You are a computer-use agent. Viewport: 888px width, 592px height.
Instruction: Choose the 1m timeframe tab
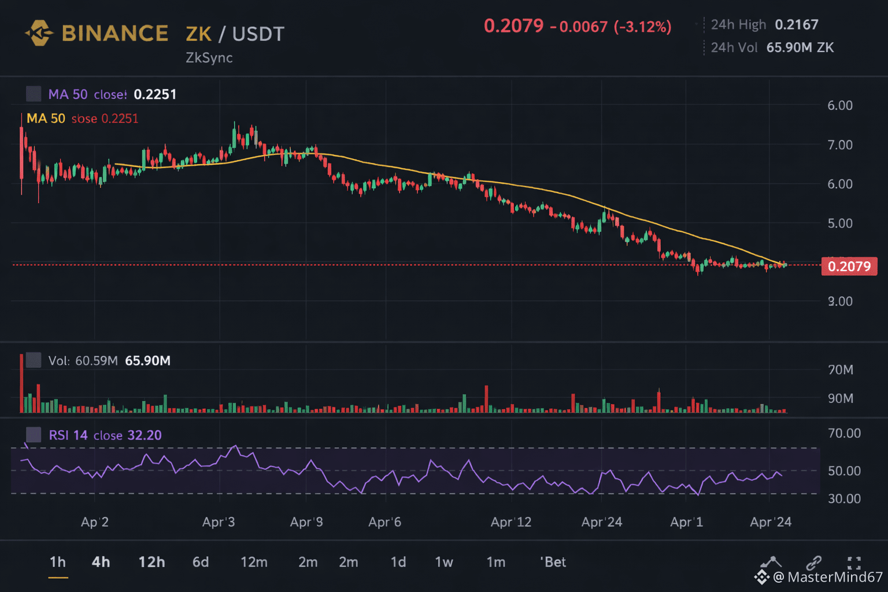[x=496, y=562]
